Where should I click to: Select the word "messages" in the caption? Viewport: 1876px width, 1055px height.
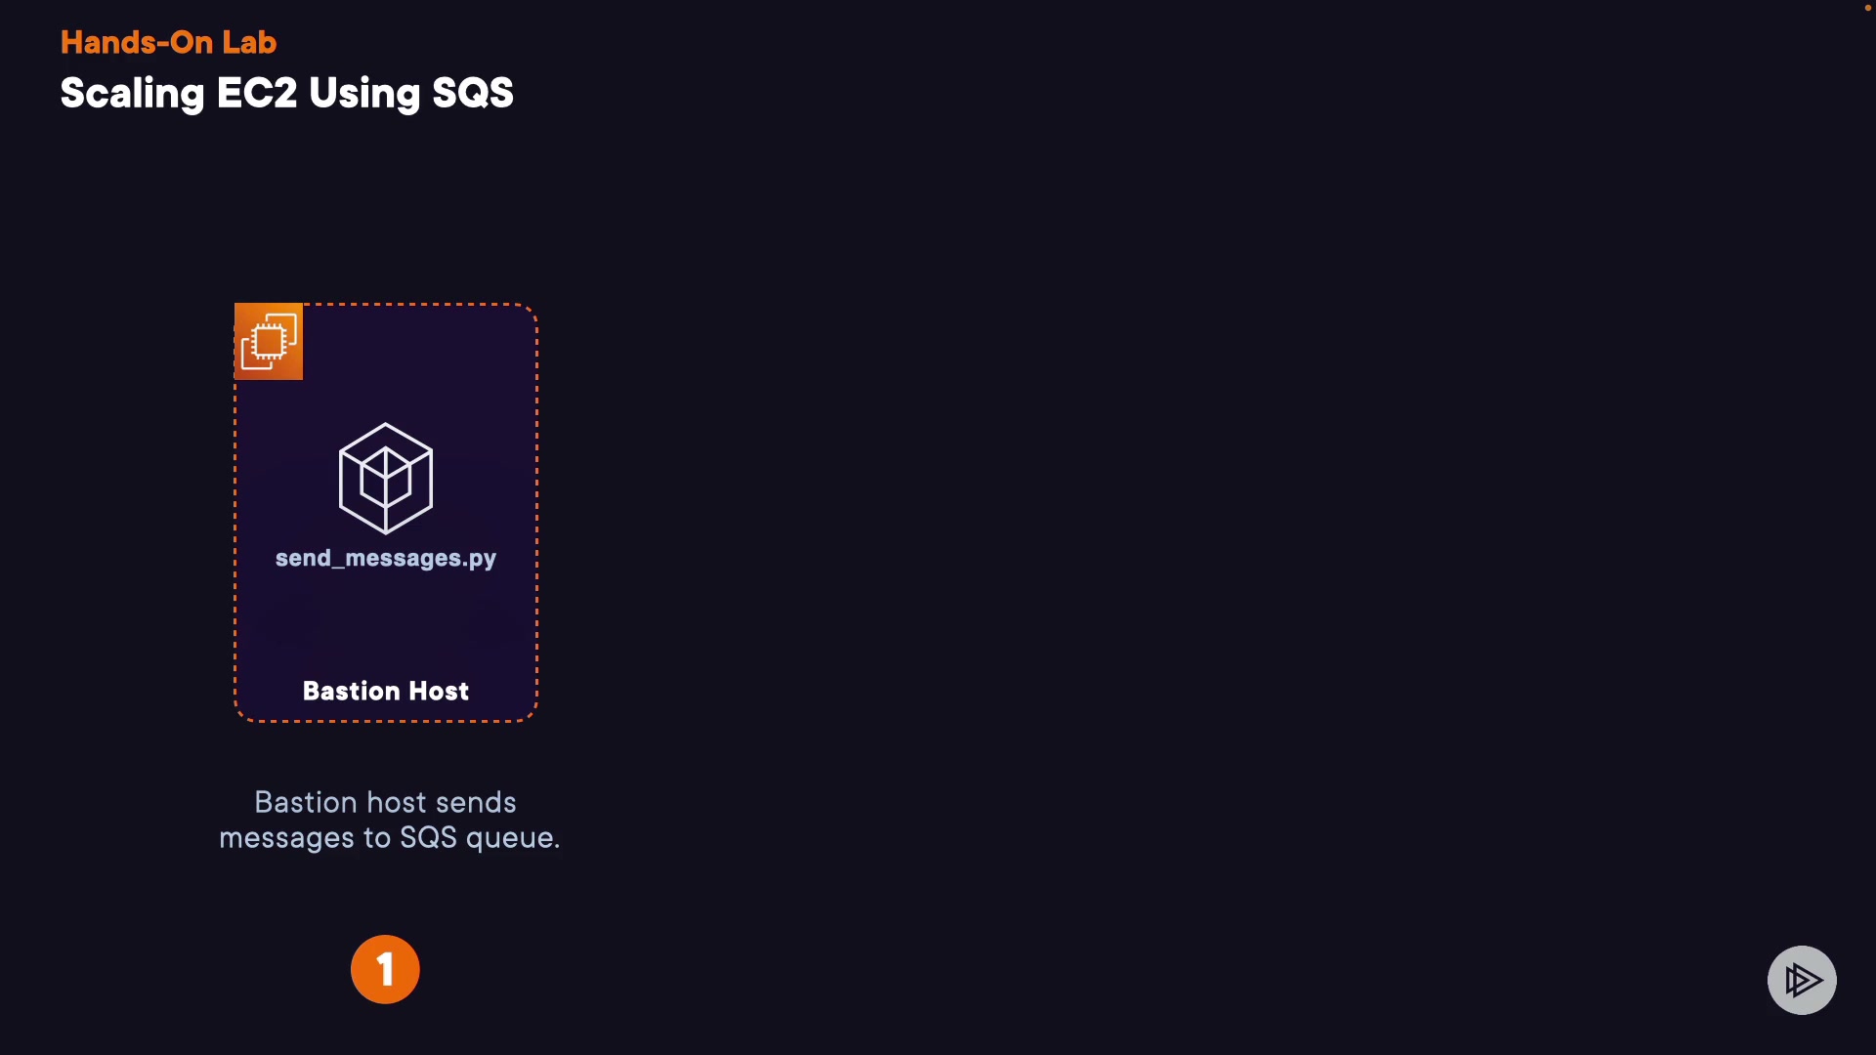point(286,838)
